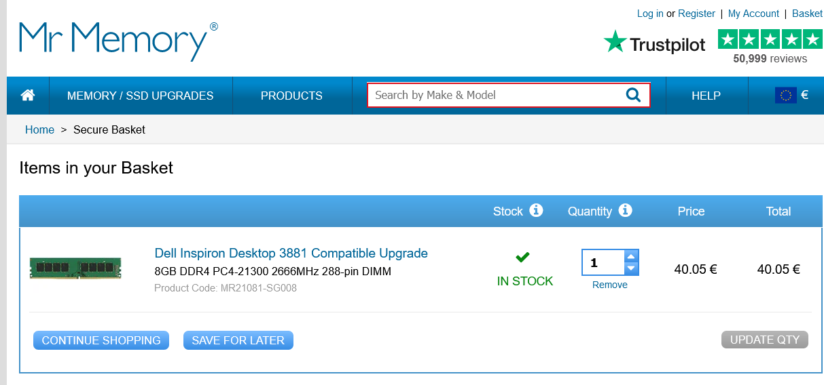Open the home icon in navigation bar
The height and width of the screenshot is (385, 824).
pos(28,96)
